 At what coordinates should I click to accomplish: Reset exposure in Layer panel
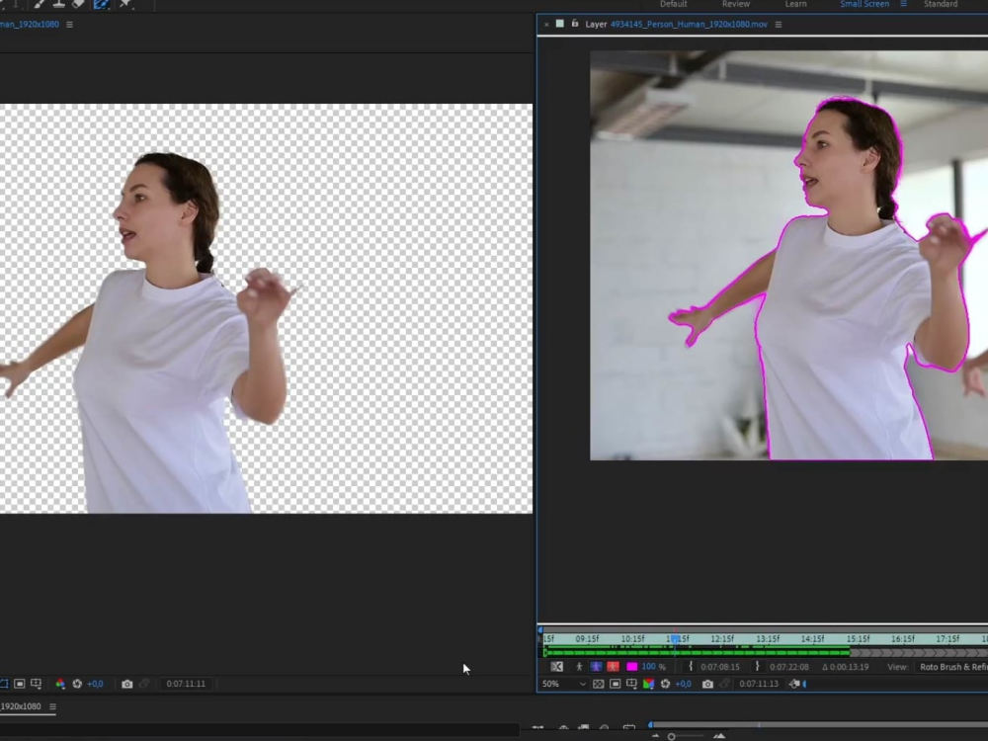coord(665,684)
